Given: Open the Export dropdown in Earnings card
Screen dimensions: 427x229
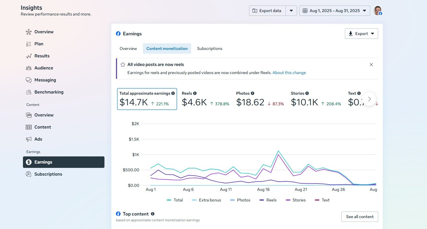Looking at the screenshot, I should (x=361, y=34).
